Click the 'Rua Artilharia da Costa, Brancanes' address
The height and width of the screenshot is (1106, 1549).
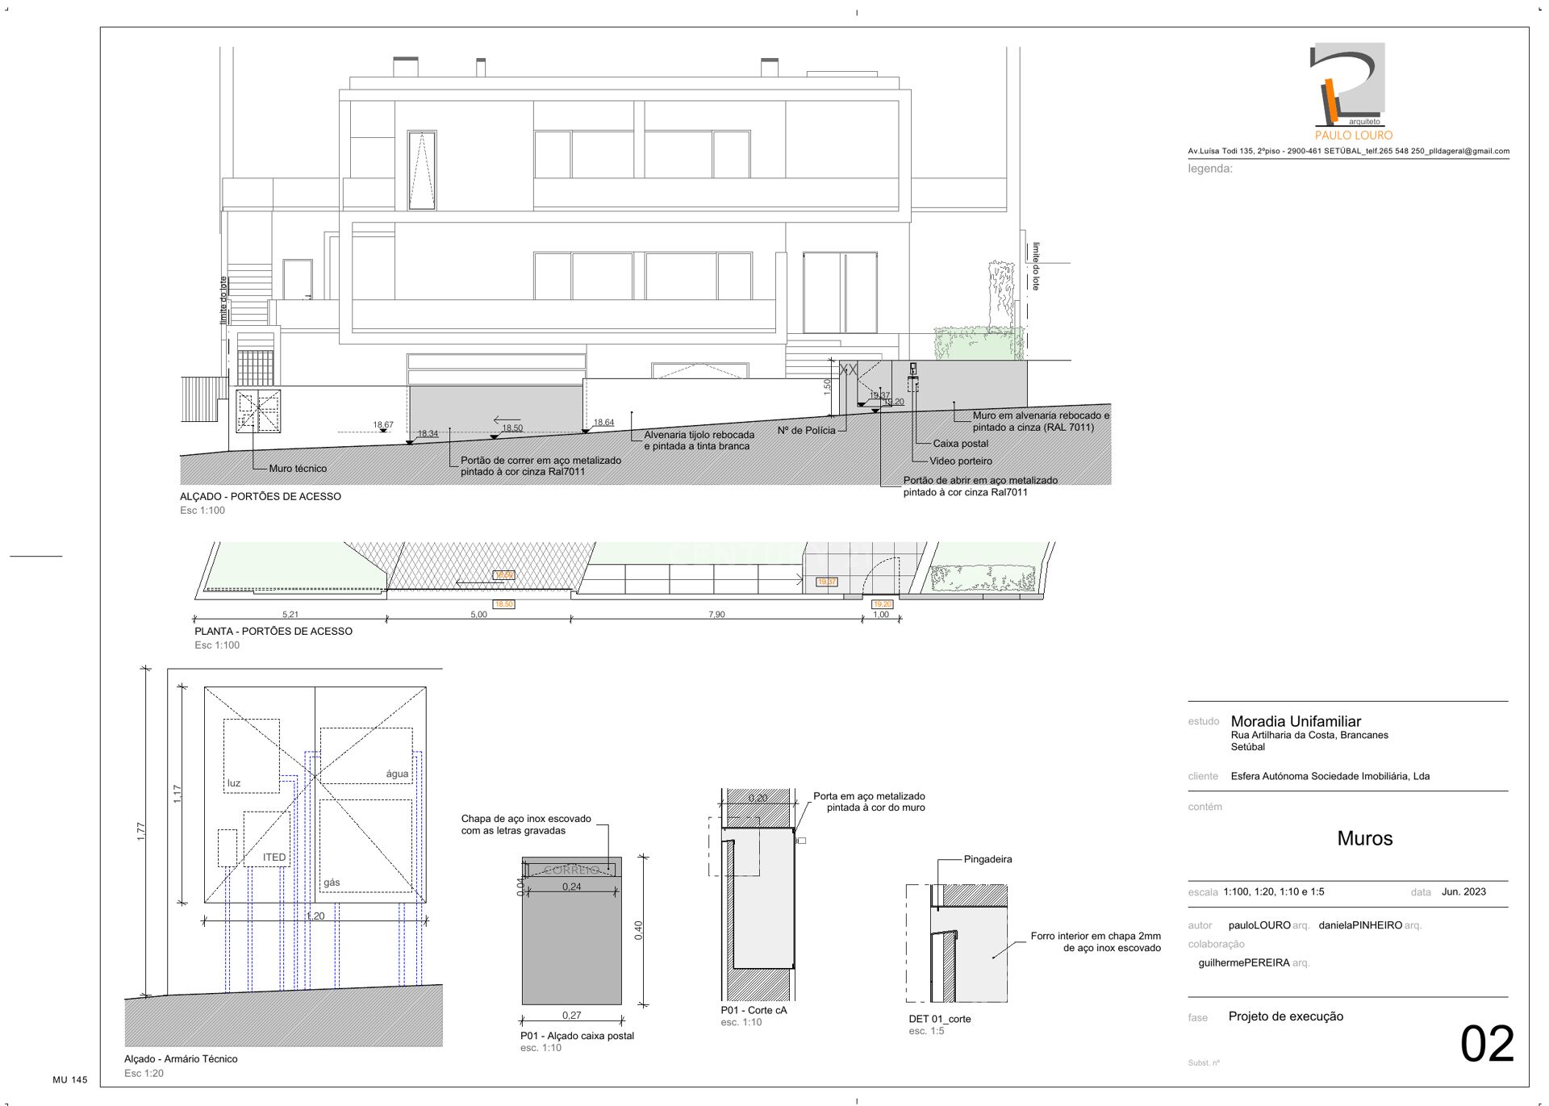(x=1309, y=735)
